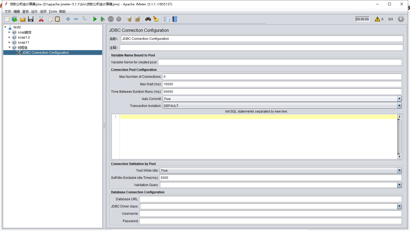Expand the soap11 node arrow
This screenshot has height=231, width=410.
(9, 42)
